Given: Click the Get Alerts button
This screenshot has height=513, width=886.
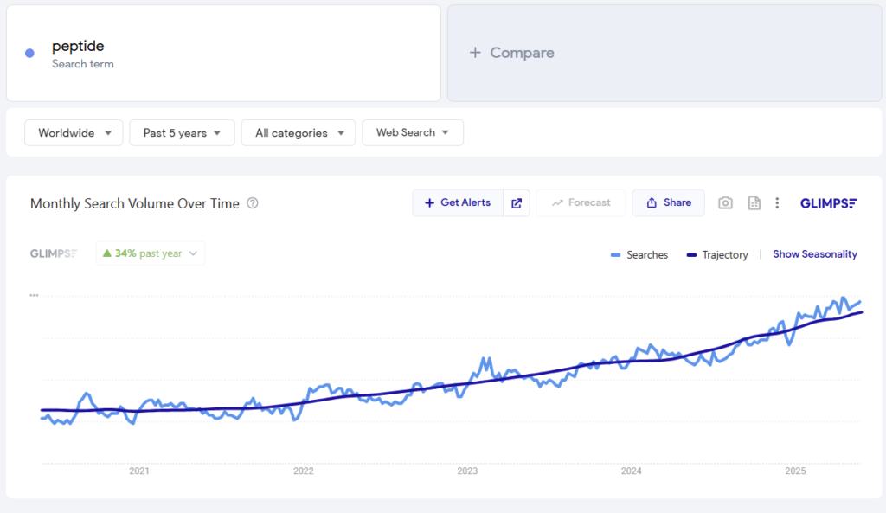Looking at the screenshot, I should 458,202.
